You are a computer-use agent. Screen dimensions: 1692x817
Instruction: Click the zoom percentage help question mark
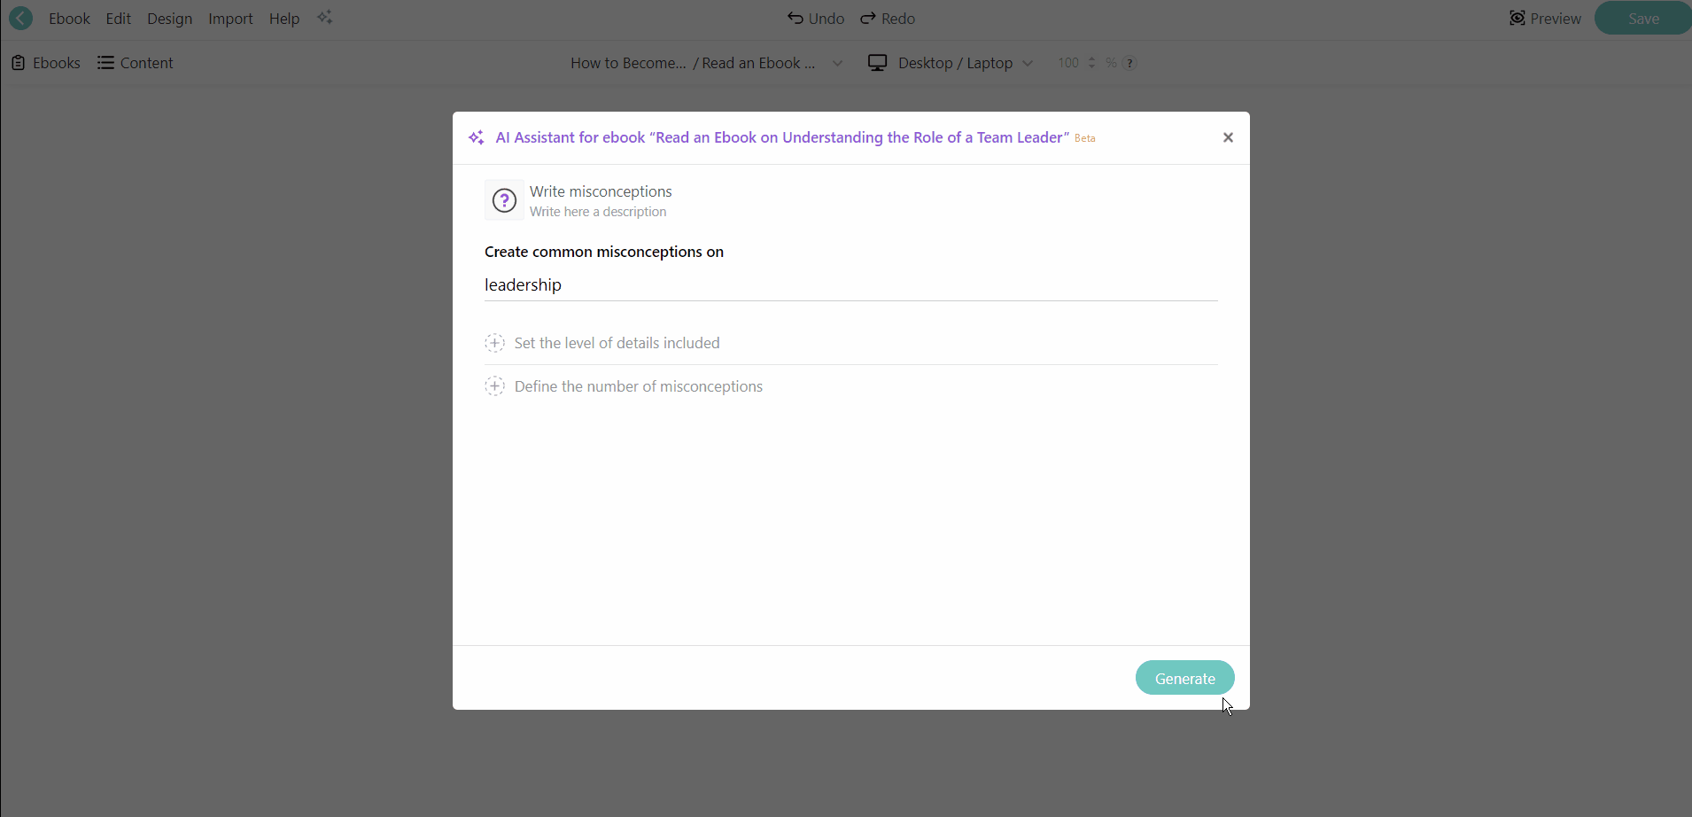(1130, 63)
